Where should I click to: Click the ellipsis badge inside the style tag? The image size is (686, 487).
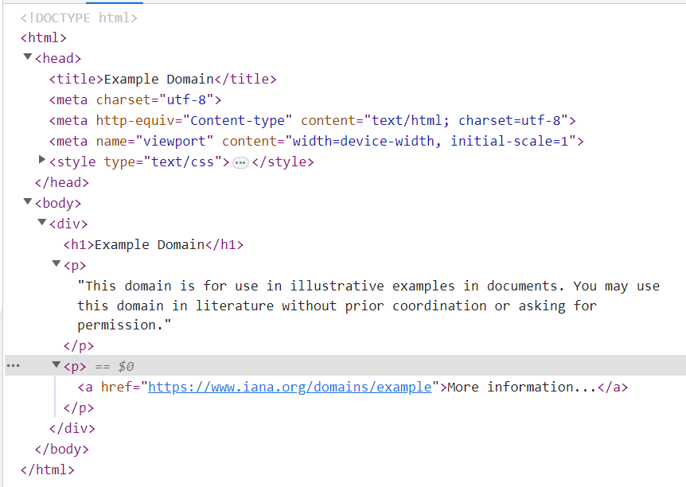240,163
